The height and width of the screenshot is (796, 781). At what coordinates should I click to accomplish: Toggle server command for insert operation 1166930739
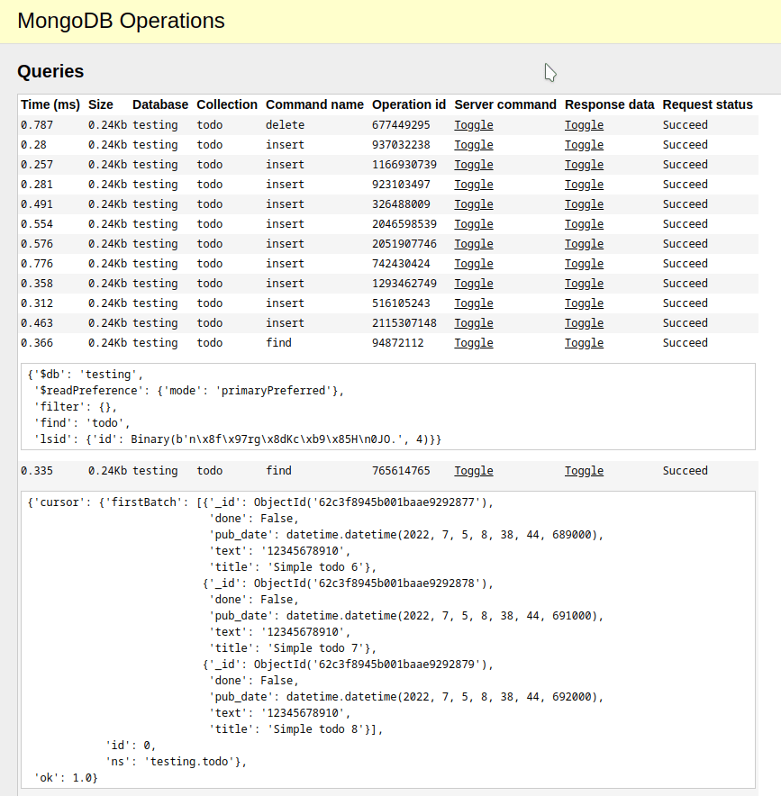coord(473,164)
